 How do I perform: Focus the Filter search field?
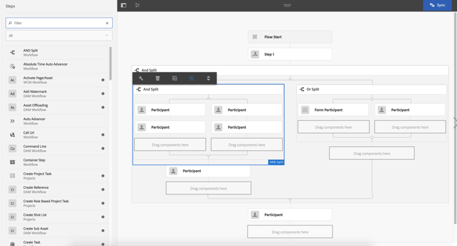point(59,23)
